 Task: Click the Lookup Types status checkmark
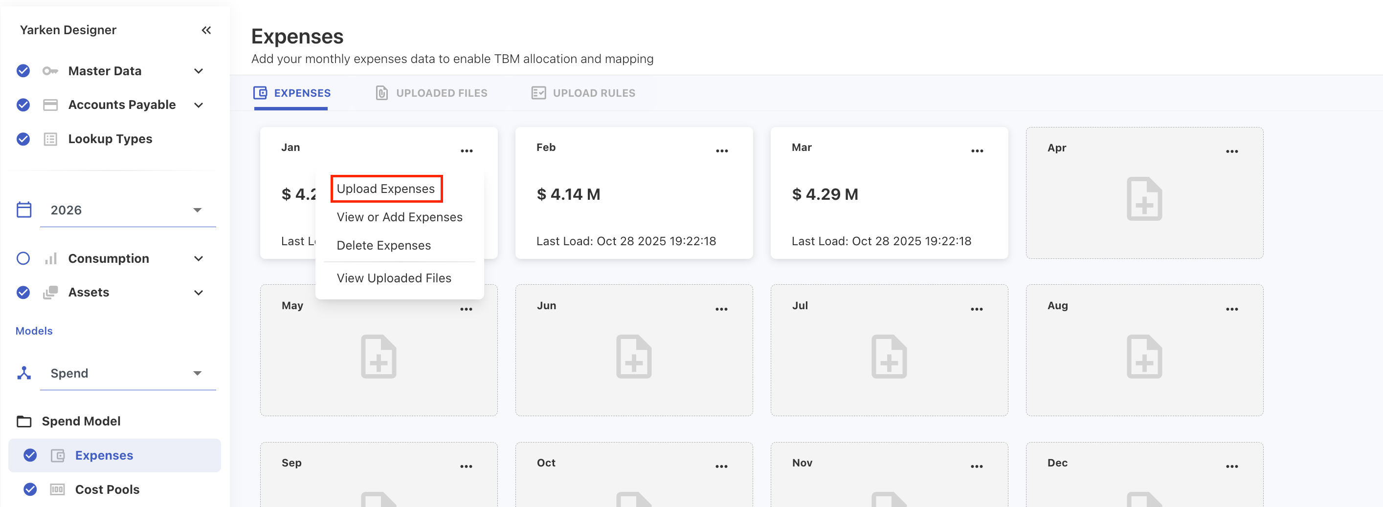(23, 139)
